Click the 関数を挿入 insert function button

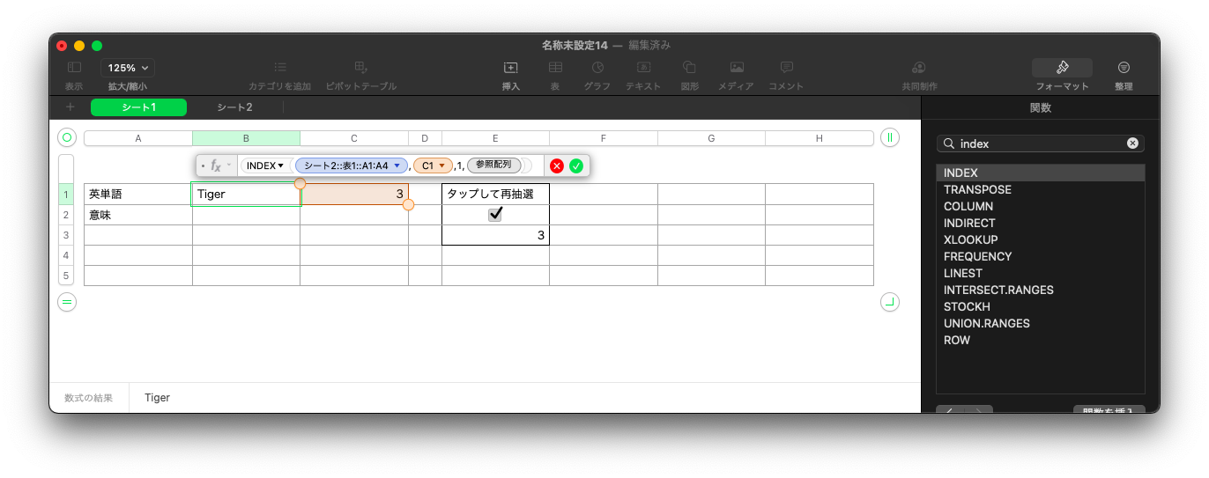pos(1109,409)
